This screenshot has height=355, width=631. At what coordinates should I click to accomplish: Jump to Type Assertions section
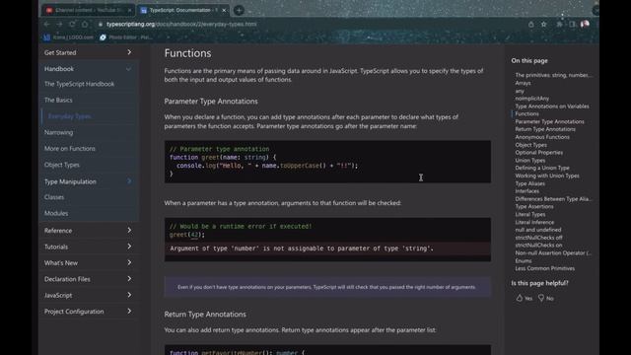point(534,206)
